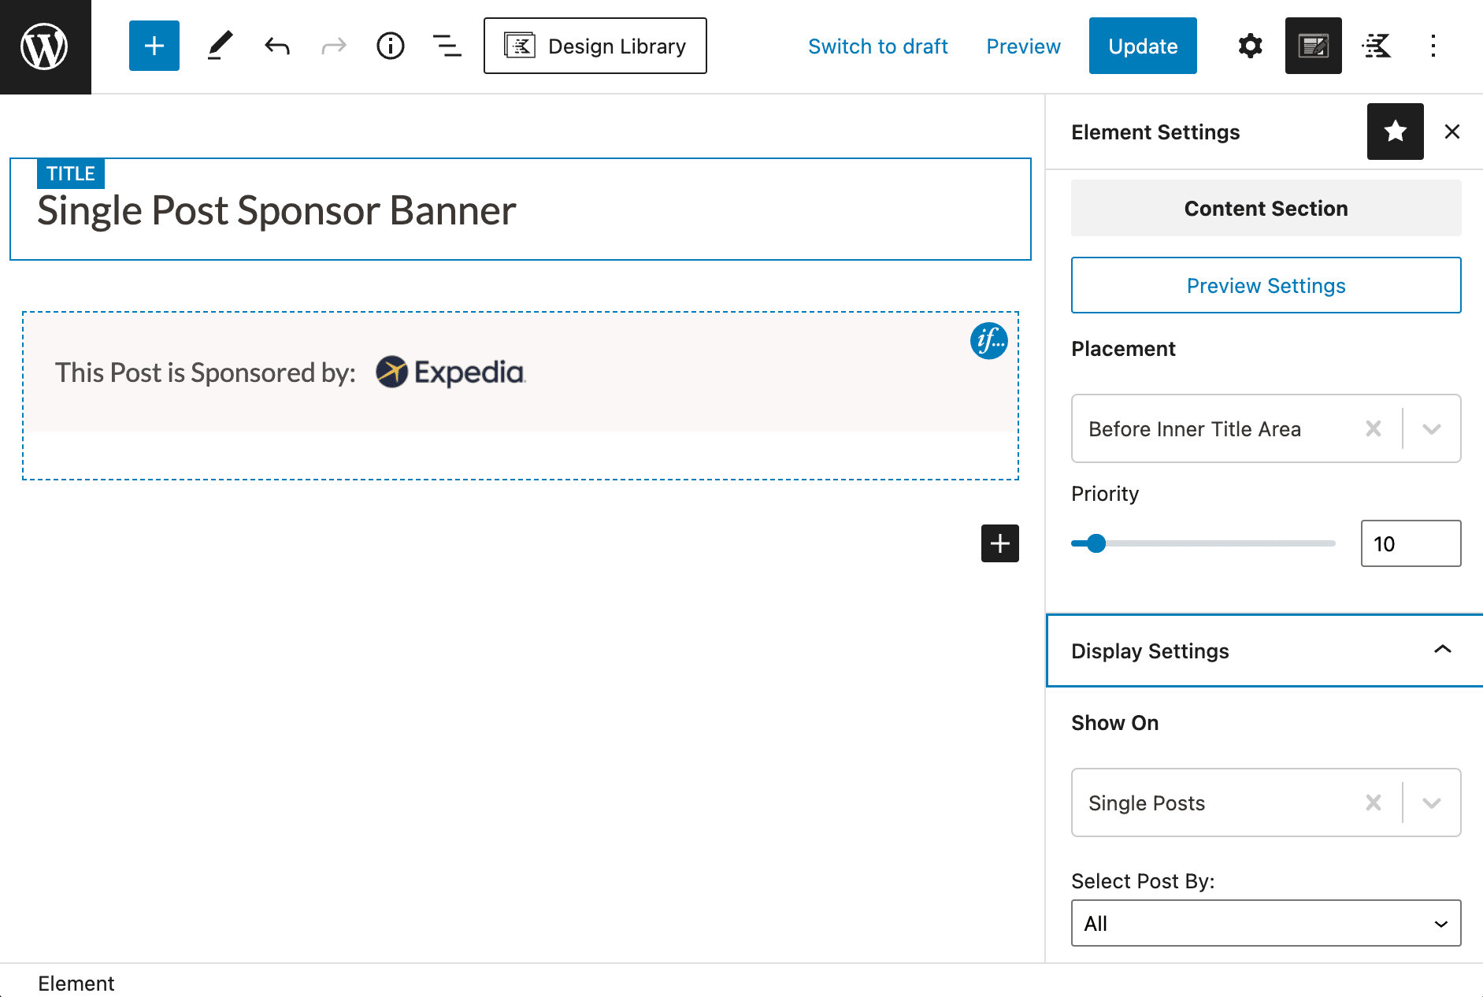Click the add block plus below the banner
Image resolution: width=1483 pixels, height=997 pixels.
[x=999, y=543]
